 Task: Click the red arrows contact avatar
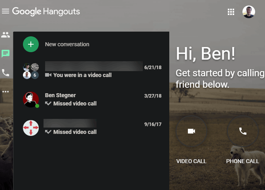[x=31, y=128]
